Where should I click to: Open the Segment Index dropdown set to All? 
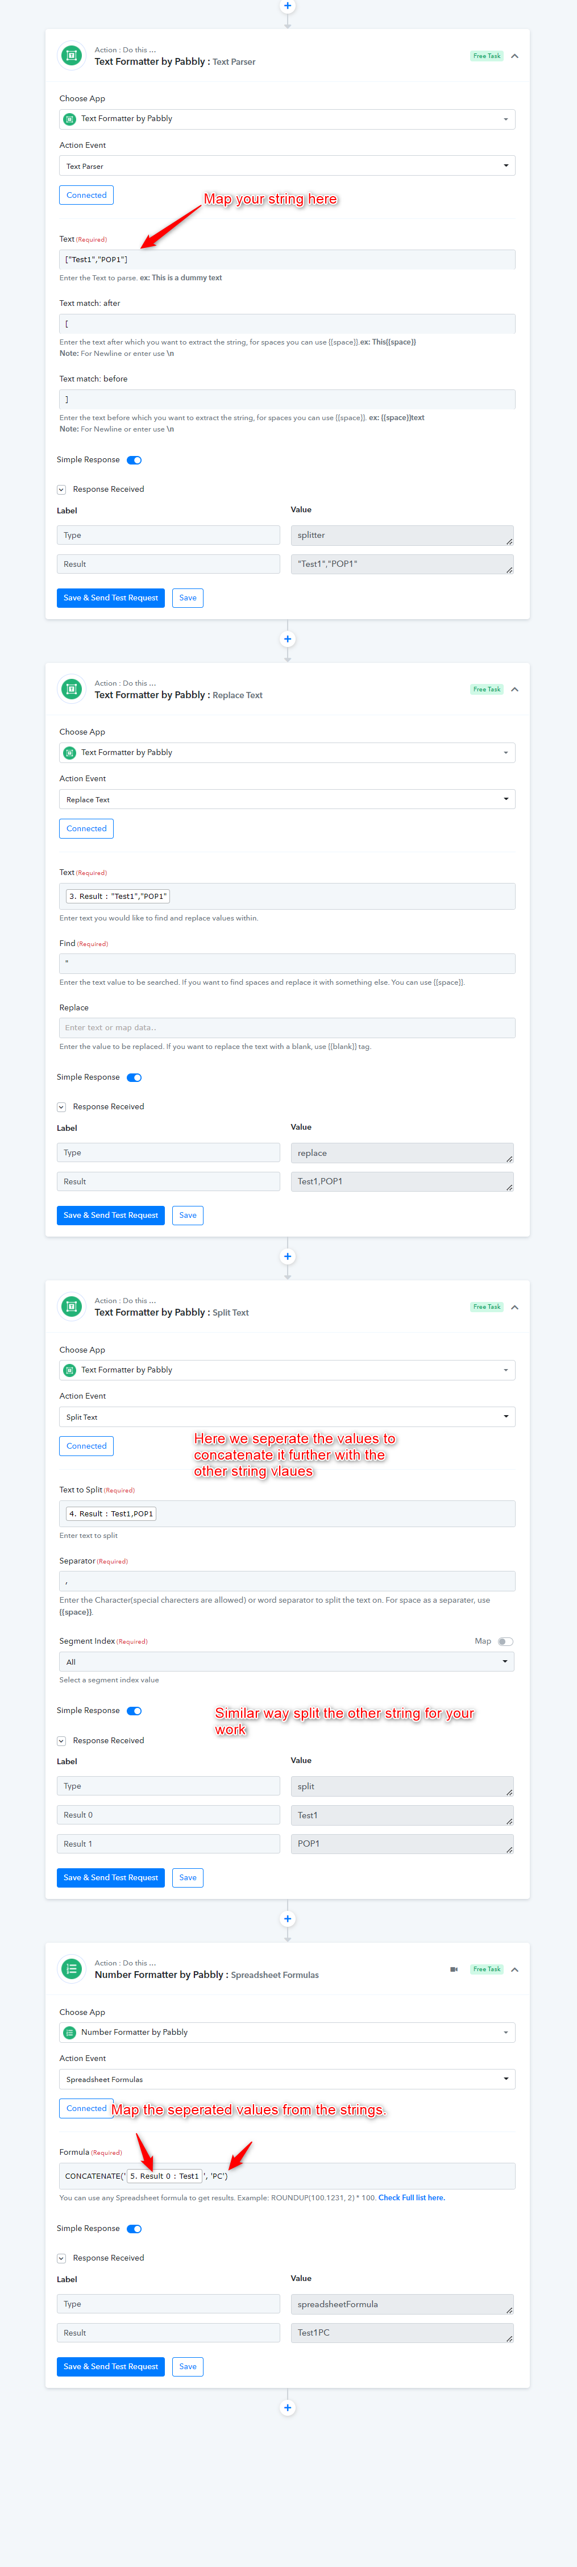[287, 1661]
